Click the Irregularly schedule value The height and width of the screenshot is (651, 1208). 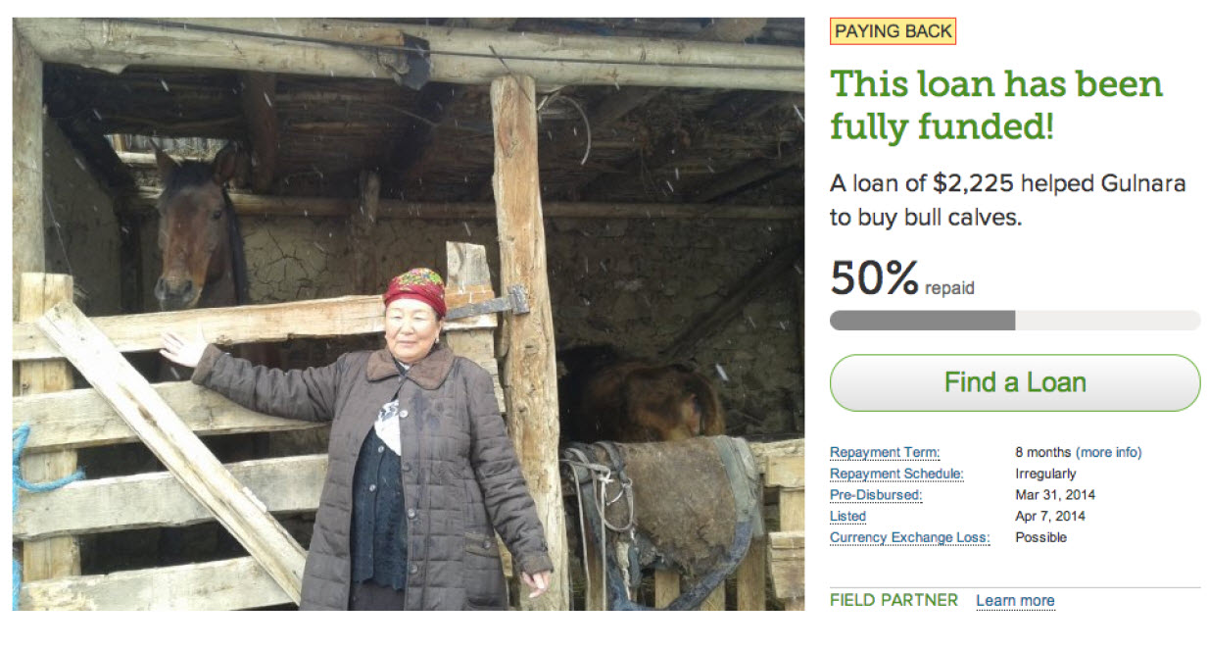click(x=1045, y=474)
